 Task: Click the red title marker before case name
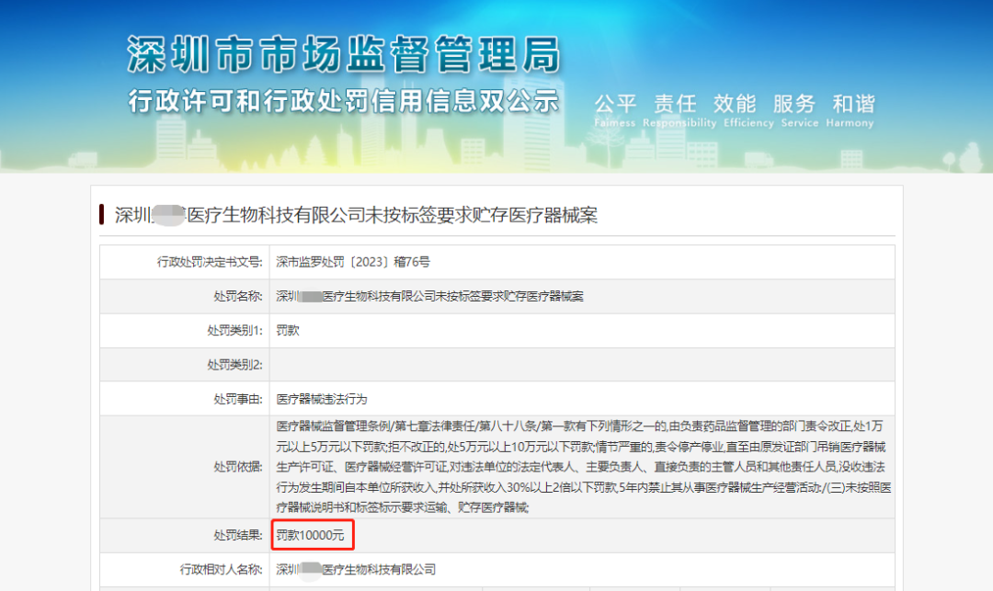(101, 214)
